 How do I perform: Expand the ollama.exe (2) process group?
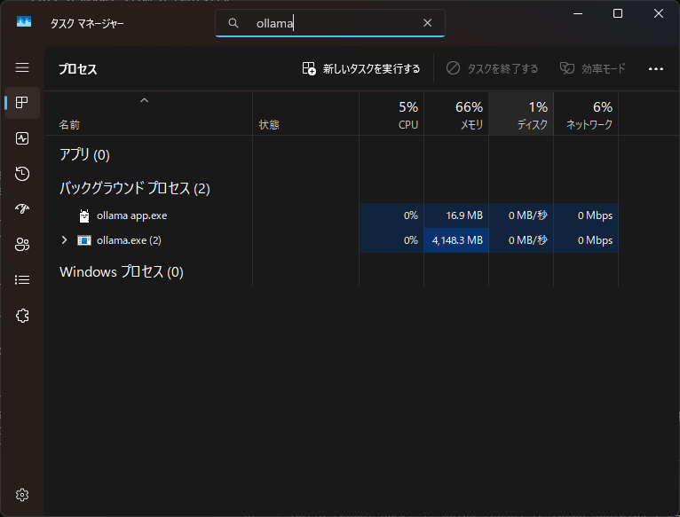tap(64, 240)
